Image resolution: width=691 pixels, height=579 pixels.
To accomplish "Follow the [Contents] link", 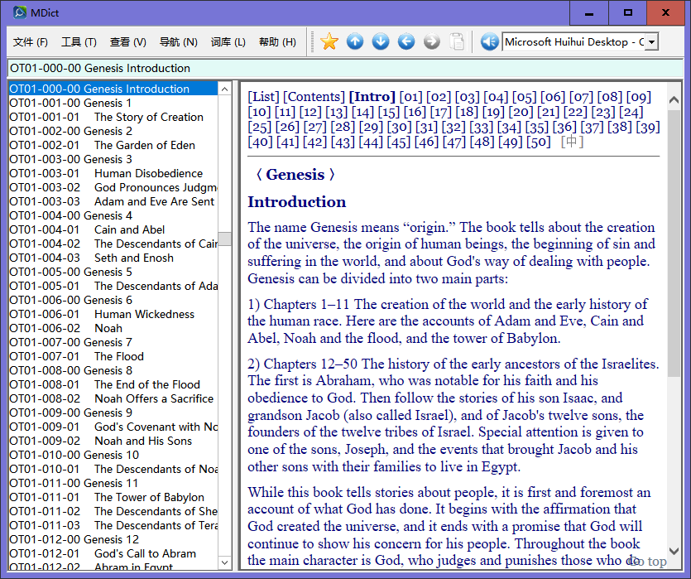I will tap(314, 97).
